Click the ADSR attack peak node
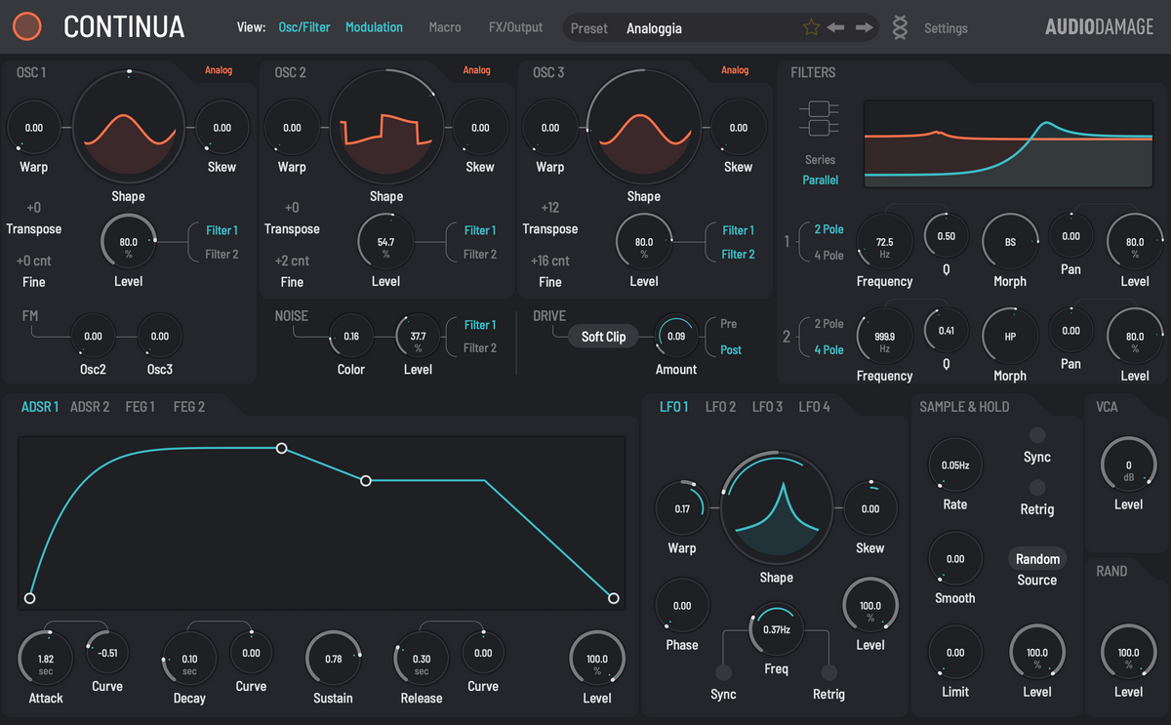 point(281,448)
